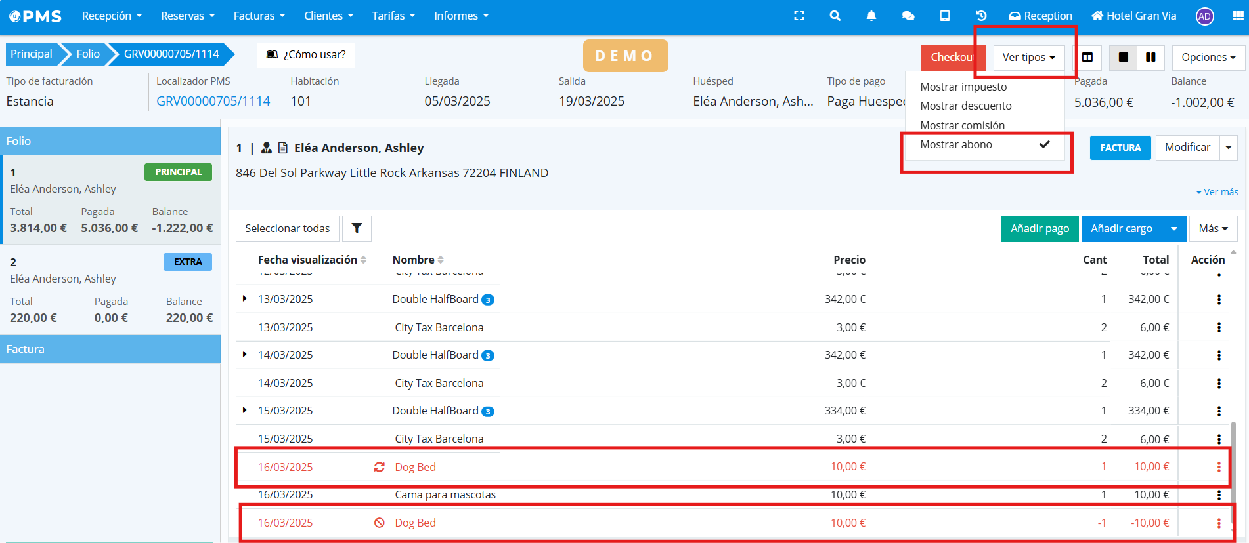Select the Extra folio 2 card
Image resolution: width=1249 pixels, height=543 pixels.
110,289
